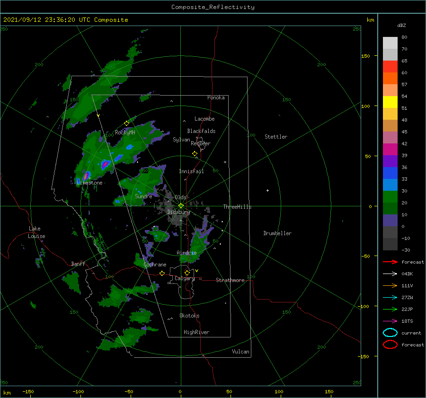Select the indigo swatch below 10 dBZ

pos(390,221)
